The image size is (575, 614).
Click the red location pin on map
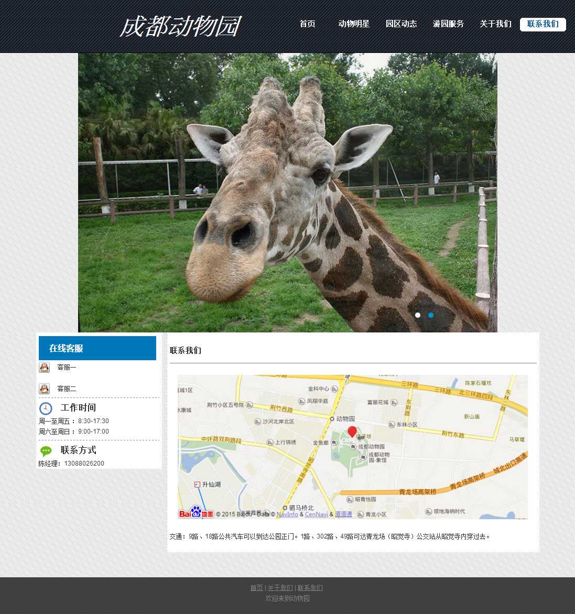[x=352, y=432]
